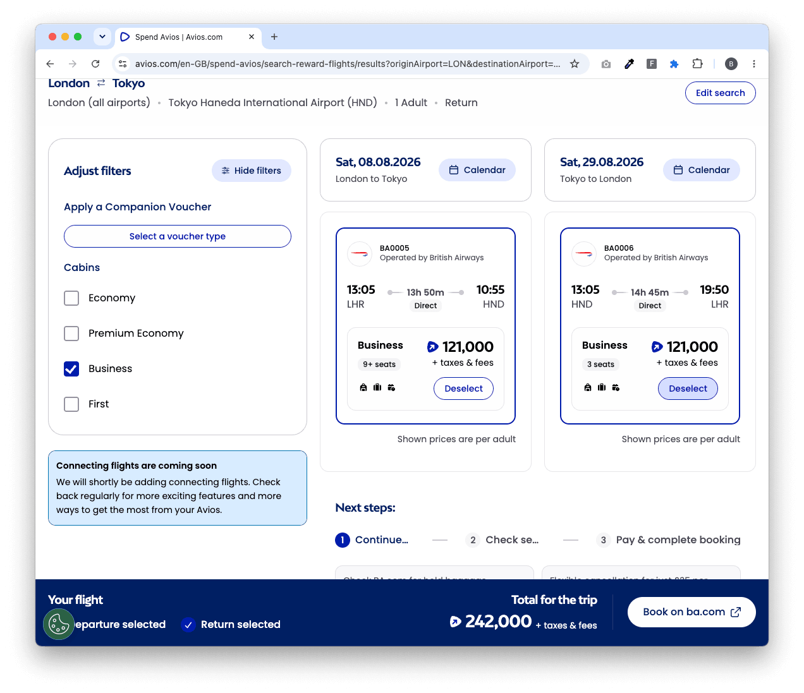Click Tokyo Haneda International Airport (HND) text
This screenshot has width=804, height=693.
click(272, 103)
